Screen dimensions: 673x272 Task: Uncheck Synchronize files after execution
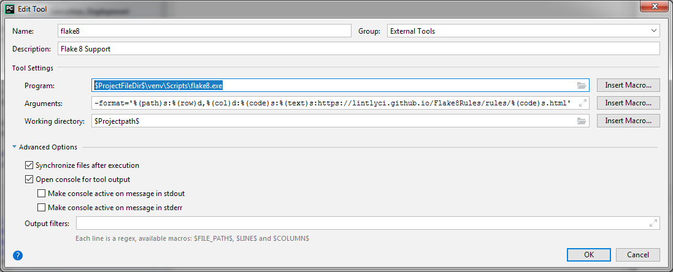[x=29, y=165]
